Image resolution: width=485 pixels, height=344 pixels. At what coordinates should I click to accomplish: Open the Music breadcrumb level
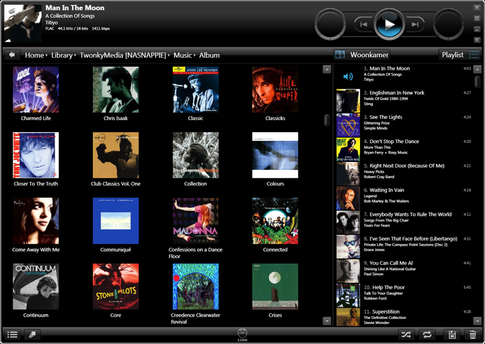pos(182,55)
